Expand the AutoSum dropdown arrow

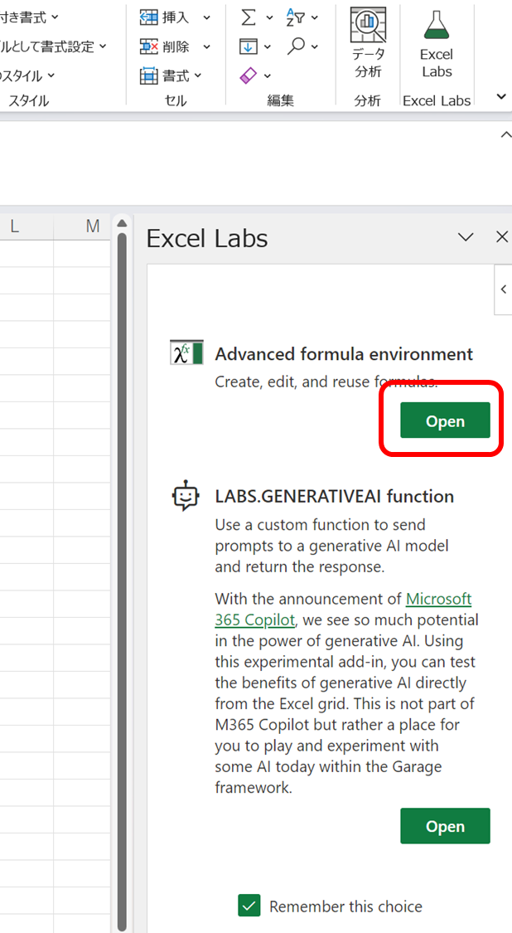pos(269,18)
